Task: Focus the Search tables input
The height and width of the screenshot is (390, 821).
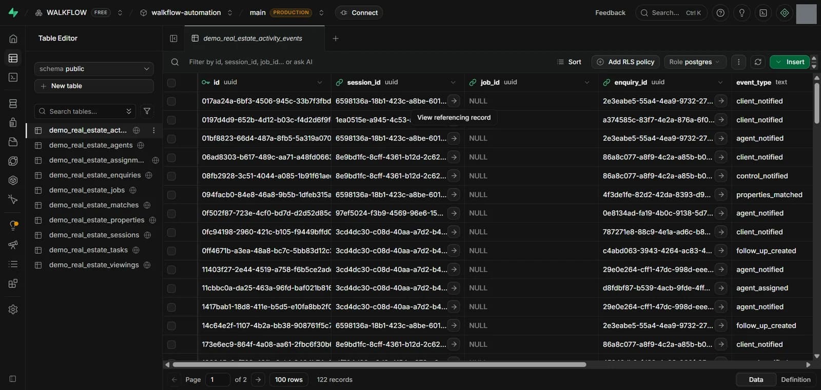Action: (85, 111)
